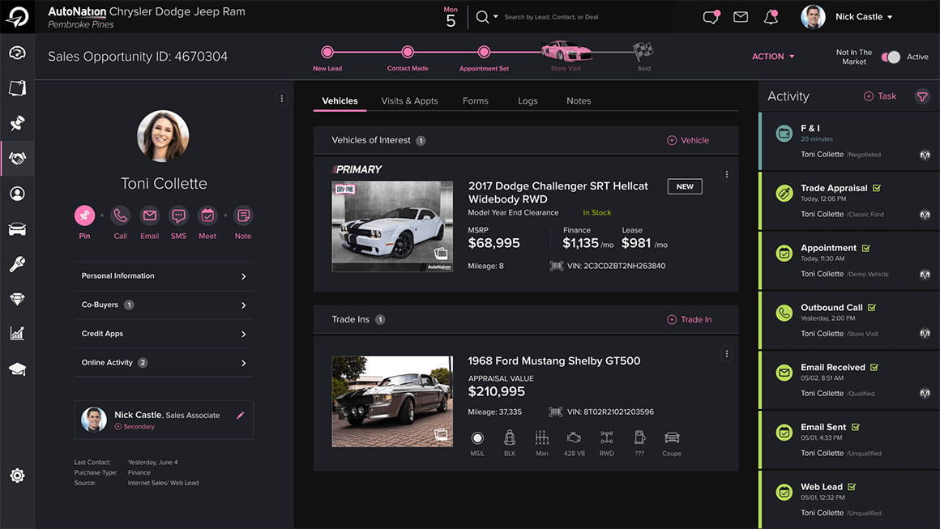The width and height of the screenshot is (940, 529).
Task: Switch to the Visits & Appts tab
Action: pyautogui.click(x=409, y=100)
